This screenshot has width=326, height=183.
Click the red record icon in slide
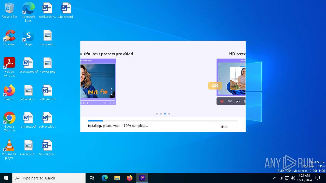tap(222, 101)
